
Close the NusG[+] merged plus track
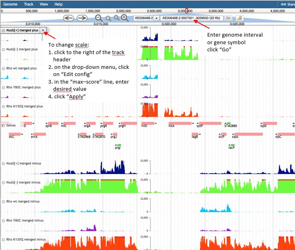point(3,30)
